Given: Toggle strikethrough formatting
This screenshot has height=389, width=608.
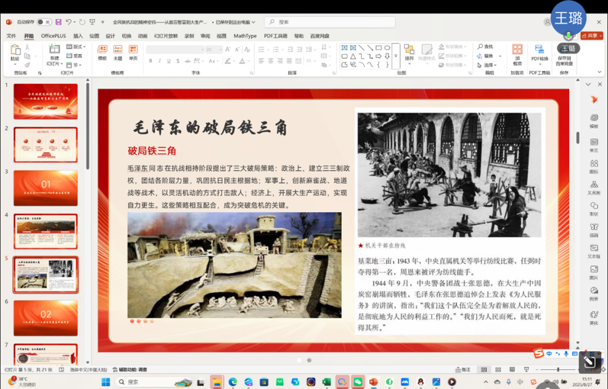Looking at the screenshot, I should (187, 61).
